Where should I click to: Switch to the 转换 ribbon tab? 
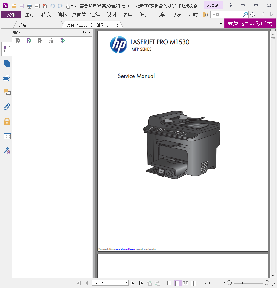46,14
